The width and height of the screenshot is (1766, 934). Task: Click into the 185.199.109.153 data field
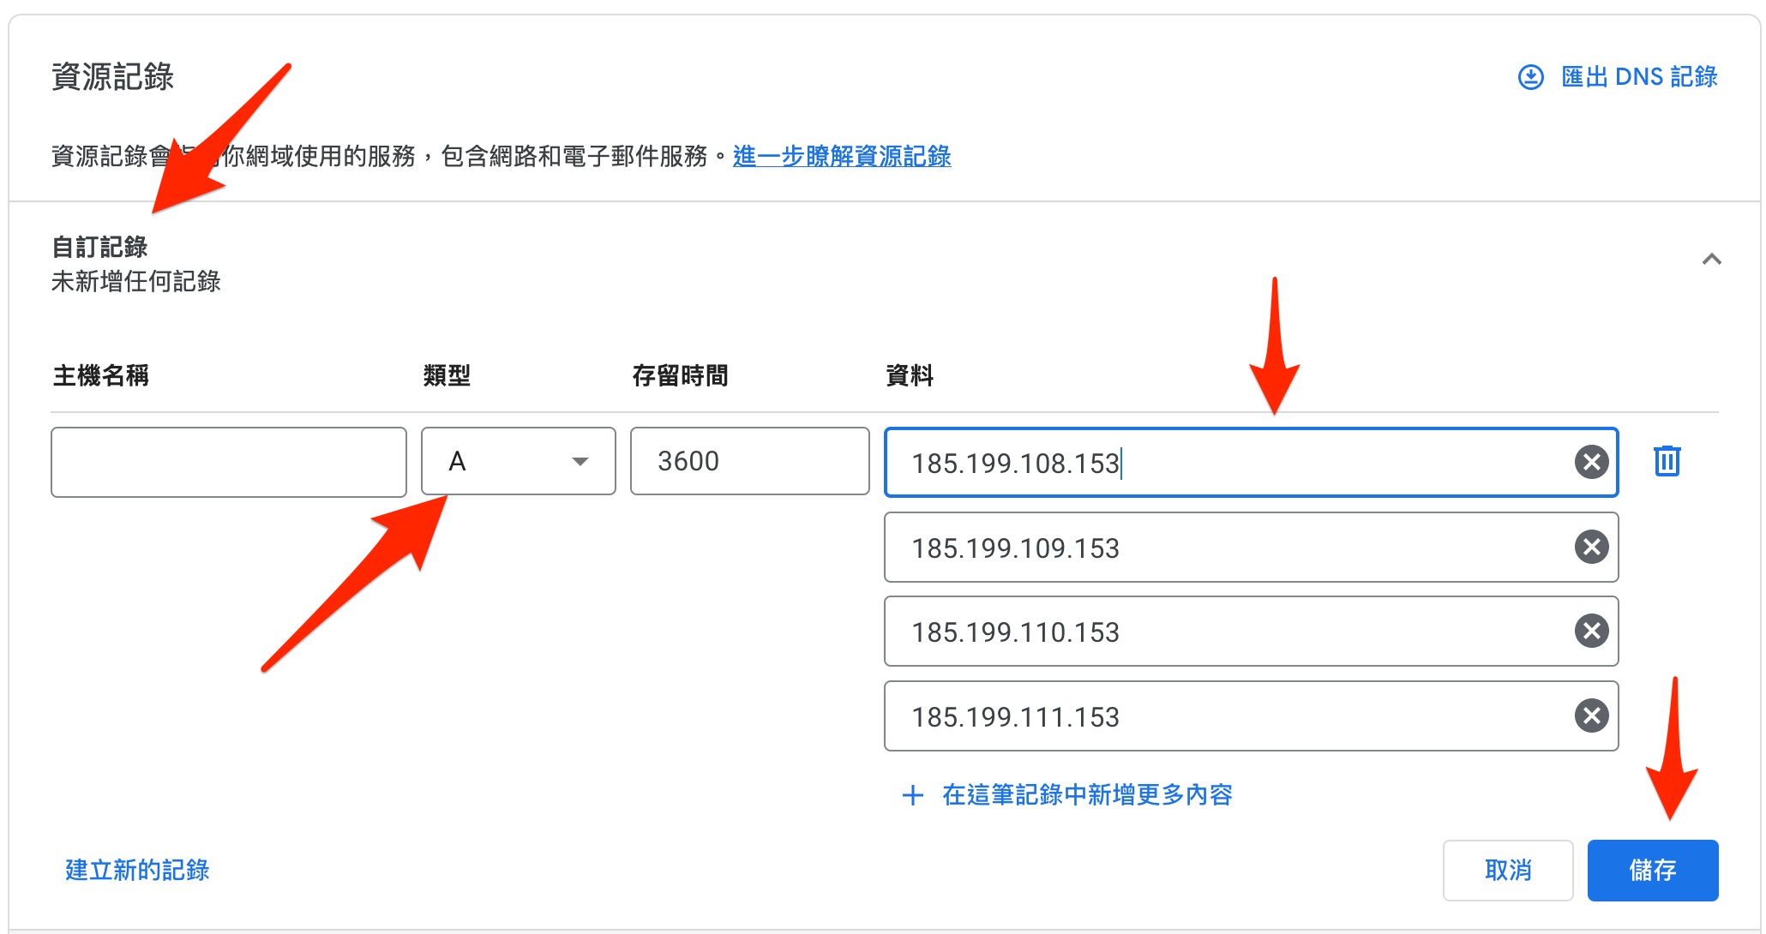(x=1200, y=548)
